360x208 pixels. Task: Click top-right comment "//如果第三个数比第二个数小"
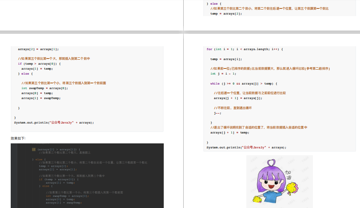[270, 8]
